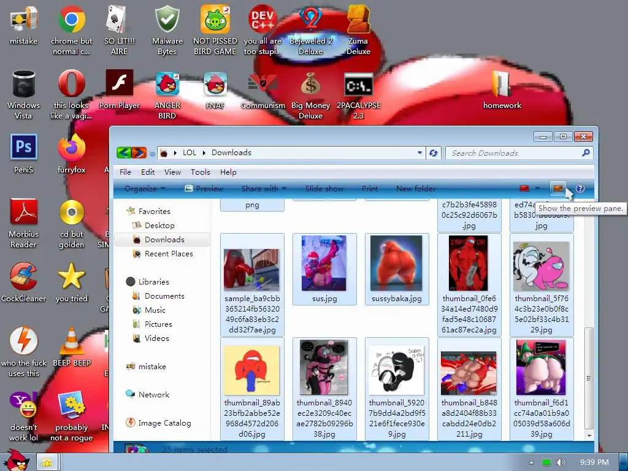Open the Communism desktop icon

262,83
